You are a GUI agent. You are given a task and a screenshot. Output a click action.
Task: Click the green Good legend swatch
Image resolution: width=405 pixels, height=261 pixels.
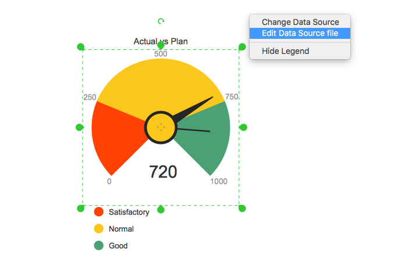pyautogui.click(x=99, y=246)
